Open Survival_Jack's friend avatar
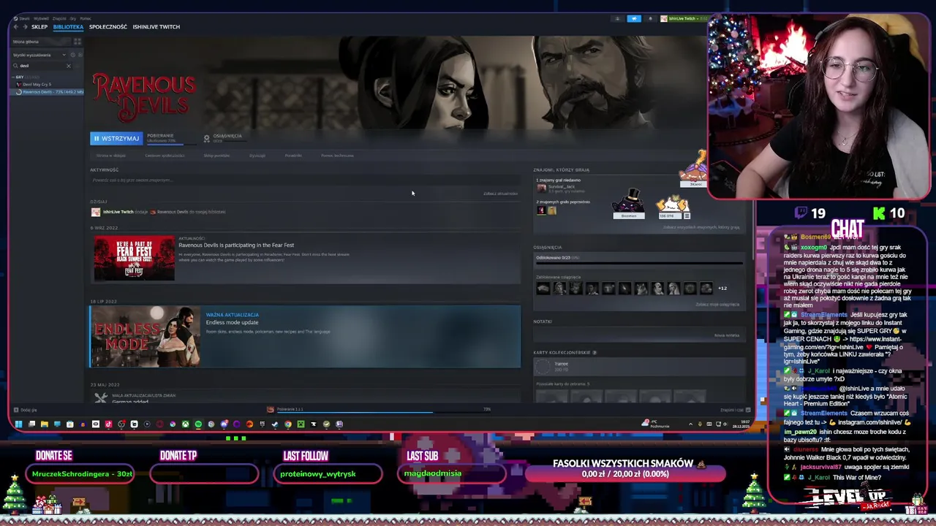 pos(541,188)
